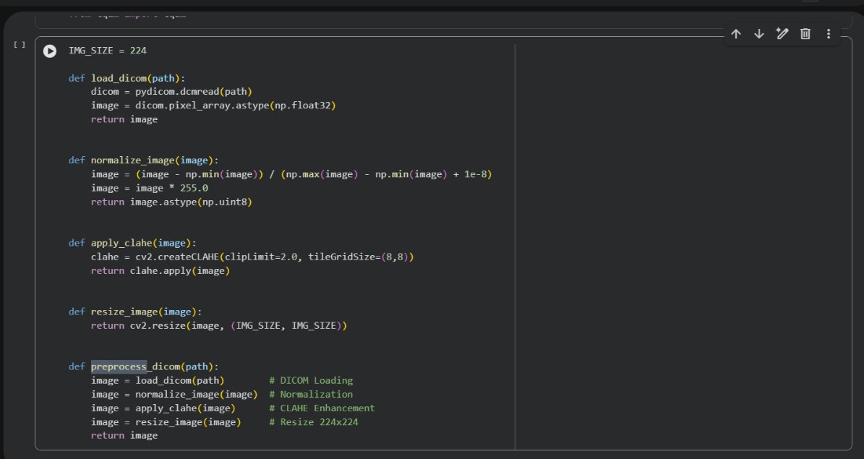This screenshot has width=864, height=459.
Task: Click 'image = apply_clahe(image)' statement
Action: [x=163, y=408]
